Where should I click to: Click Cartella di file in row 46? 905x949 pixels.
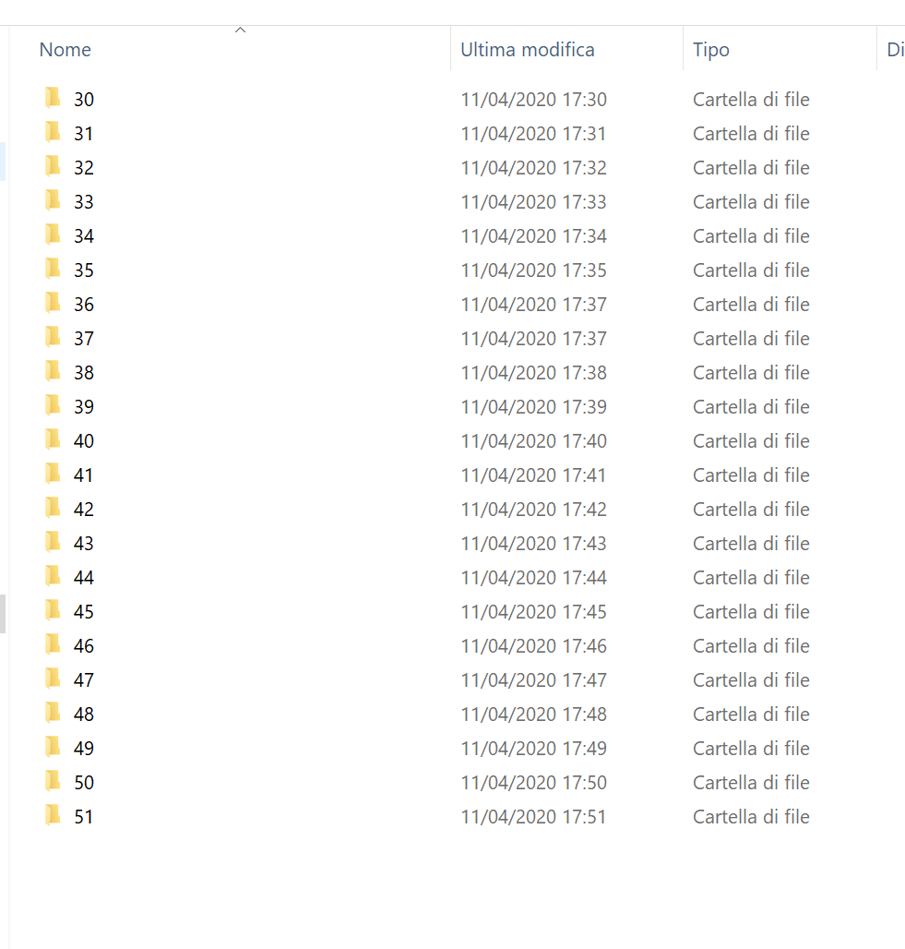751,646
